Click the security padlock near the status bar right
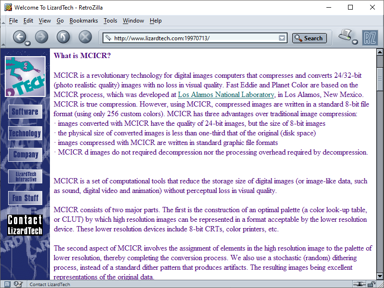The image size is (384, 288). tap(372, 284)
